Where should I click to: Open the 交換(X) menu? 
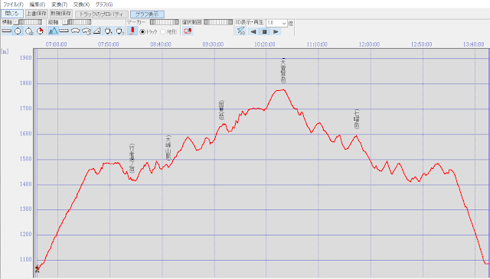pyautogui.click(x=81, y=5)
